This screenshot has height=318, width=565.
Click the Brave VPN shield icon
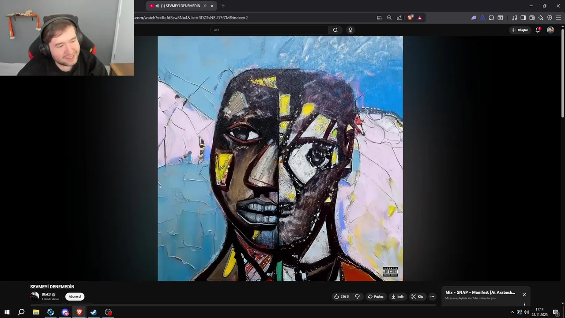pos(550,18)
